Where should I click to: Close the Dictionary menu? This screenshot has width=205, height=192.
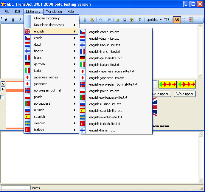pyautogui.click(x=33, y=12)
